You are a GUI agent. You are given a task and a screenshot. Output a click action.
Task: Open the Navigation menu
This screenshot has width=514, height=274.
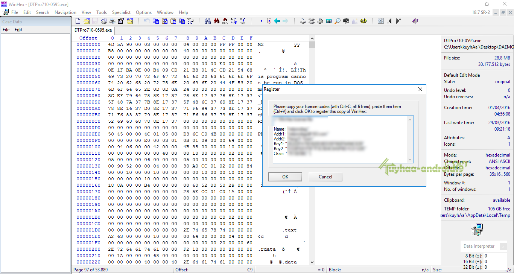click(65, 12)
